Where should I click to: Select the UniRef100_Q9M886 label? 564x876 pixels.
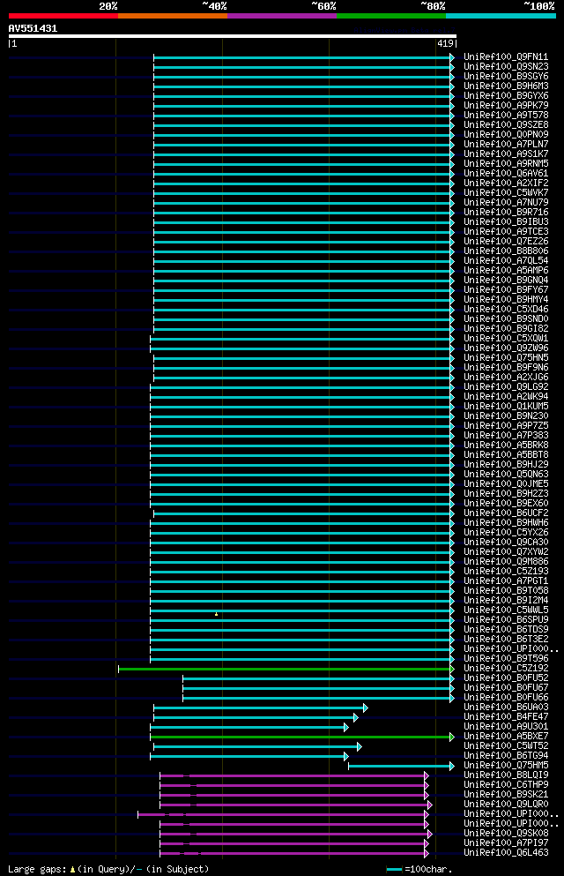[506, 562]
